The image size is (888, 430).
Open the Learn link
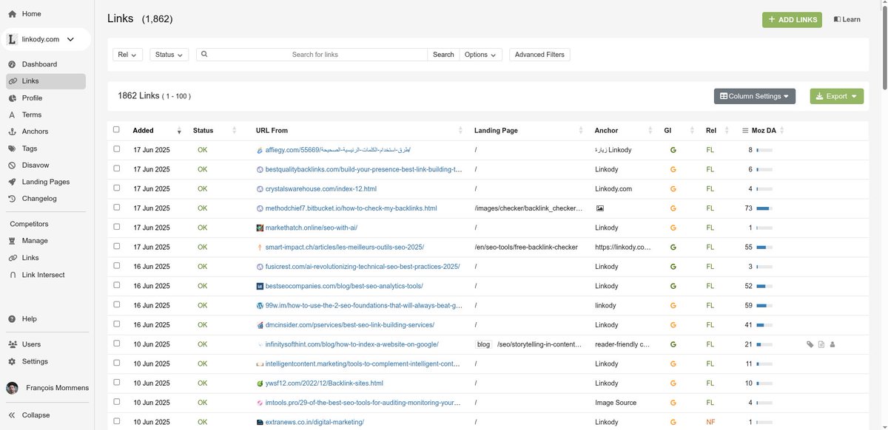point(847,19)
